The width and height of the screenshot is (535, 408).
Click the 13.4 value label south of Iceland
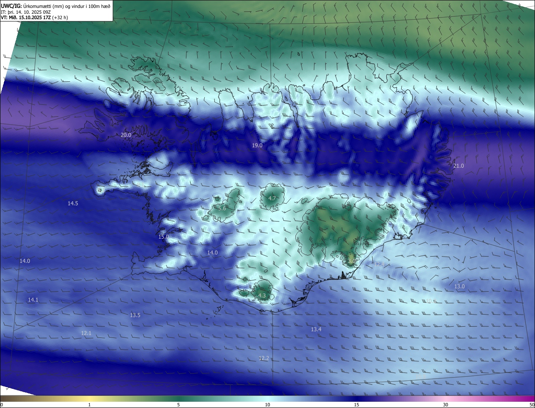point(316,329)
